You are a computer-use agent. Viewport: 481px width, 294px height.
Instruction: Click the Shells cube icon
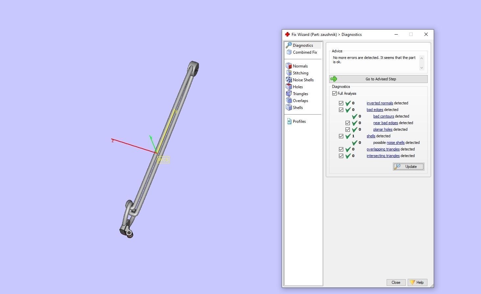[289, 107]
